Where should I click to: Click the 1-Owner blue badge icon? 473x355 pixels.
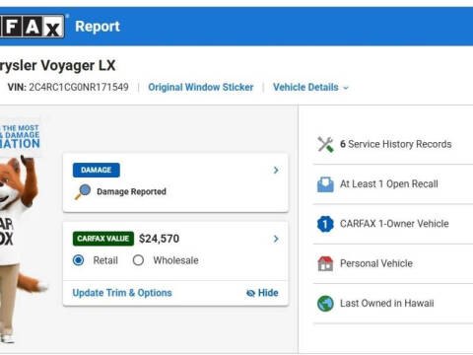coord(325,224)
